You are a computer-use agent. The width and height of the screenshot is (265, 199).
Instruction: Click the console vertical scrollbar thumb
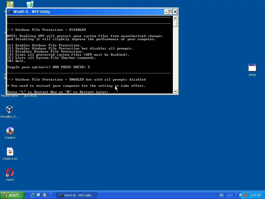tap(175, 24)
